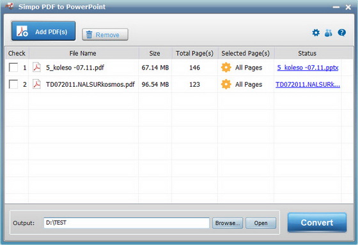Click the Size column header
Viewport: 358px width, 245px height.
(x=155, y=54)
